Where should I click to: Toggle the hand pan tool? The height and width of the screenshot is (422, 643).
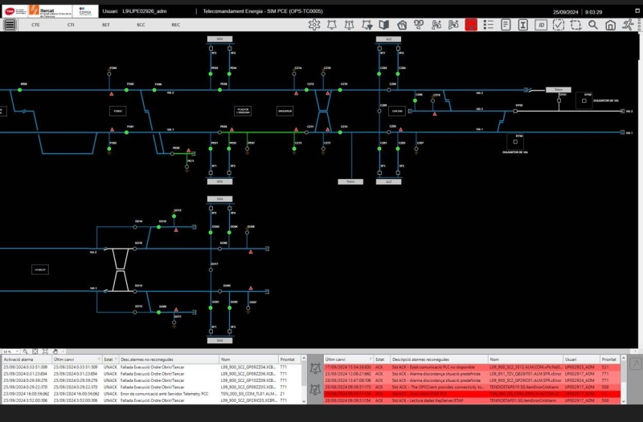click(55, 351)
